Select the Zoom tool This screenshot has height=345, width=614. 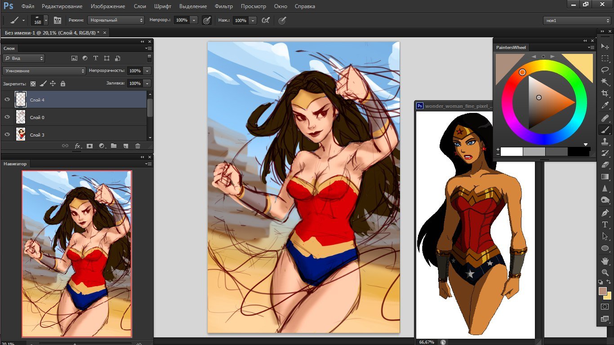point(605,272)
